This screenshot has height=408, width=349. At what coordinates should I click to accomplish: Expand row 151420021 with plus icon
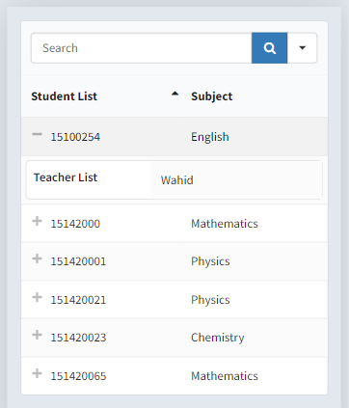click(x=38, y=297)
